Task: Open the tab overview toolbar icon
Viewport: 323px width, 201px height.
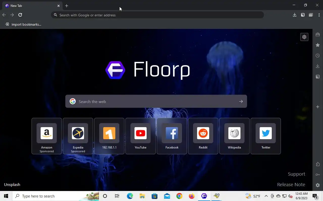Action: click(311, 15)
